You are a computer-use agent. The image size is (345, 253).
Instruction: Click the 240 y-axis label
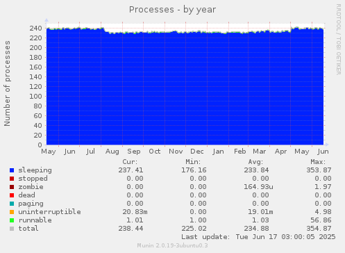[35, 28]
